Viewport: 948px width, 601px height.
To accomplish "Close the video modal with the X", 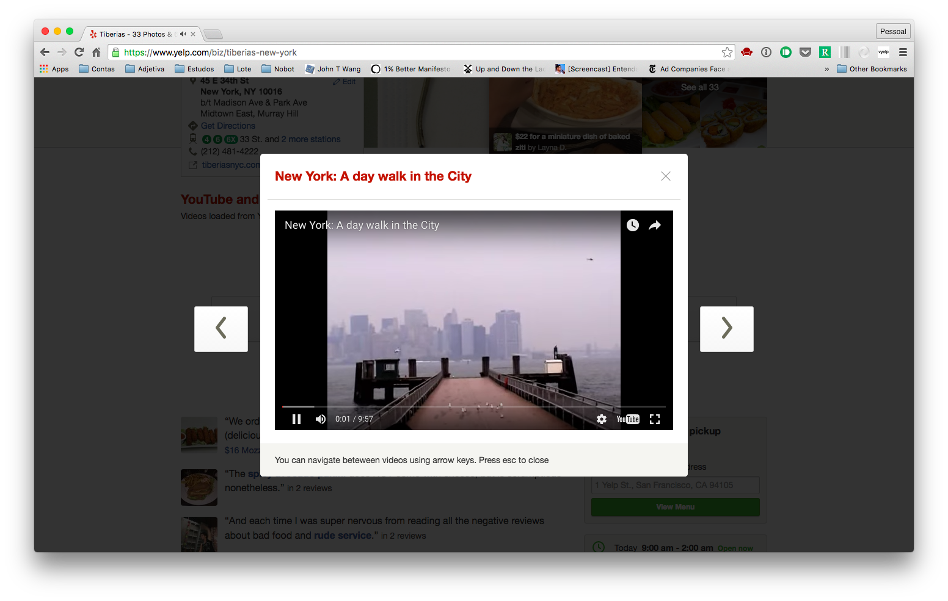I will (666, 176).
